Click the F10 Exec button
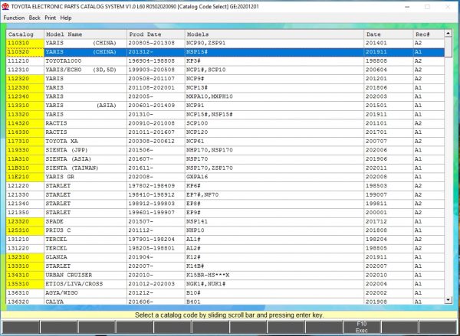 361,328
